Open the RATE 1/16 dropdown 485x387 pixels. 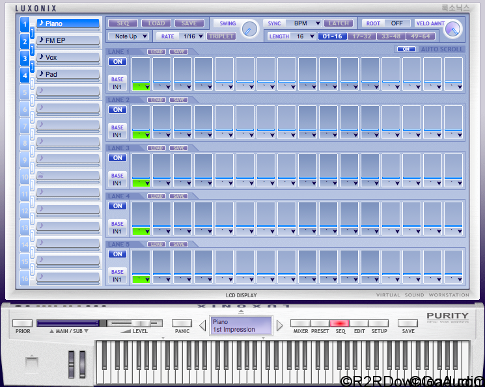(192, 36)
